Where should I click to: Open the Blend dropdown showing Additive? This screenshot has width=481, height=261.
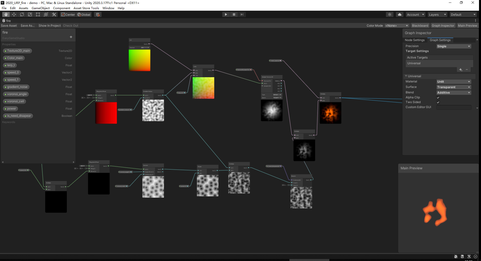[x=453, y=92]
